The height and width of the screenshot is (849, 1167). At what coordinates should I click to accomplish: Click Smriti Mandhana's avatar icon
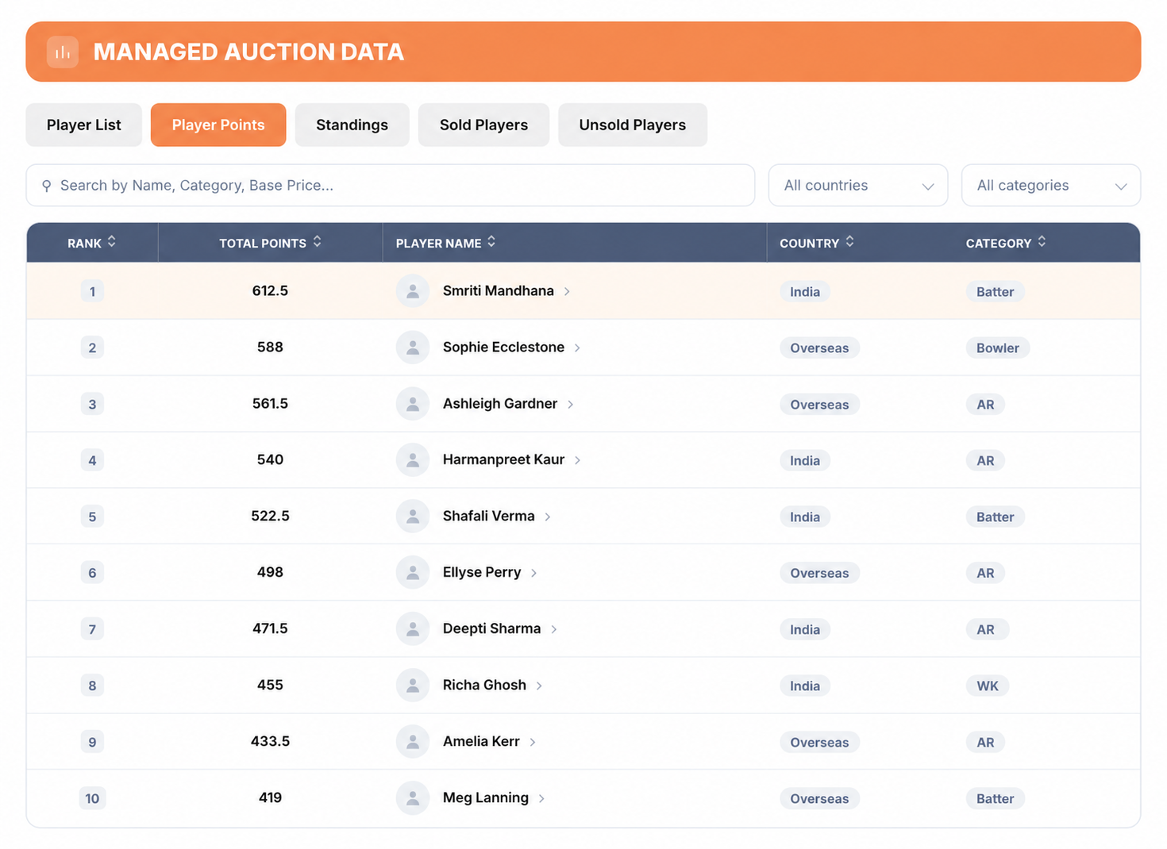click(x=413, y=291)
